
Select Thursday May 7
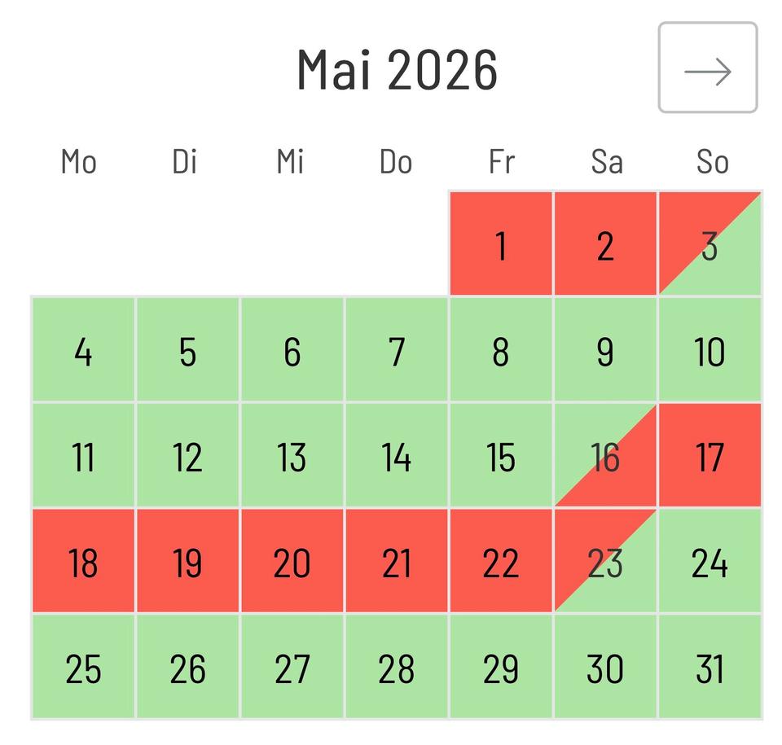pos(397,349)
